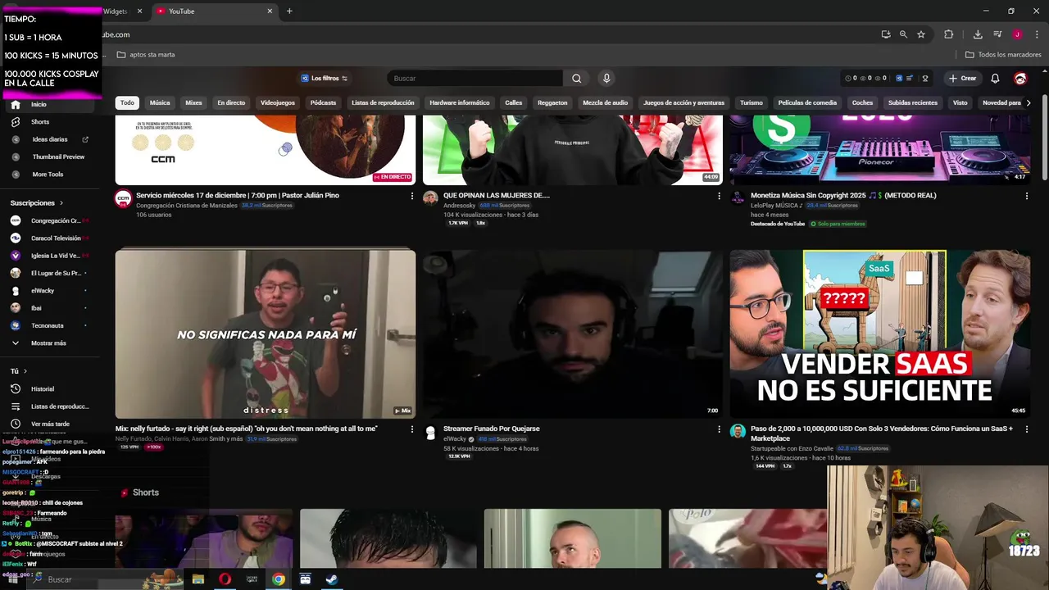Image resolution: width=1049 pixels, height=590 pixels.
Task: Open Todos los marcadores folder
Action: coord(1003,55)
